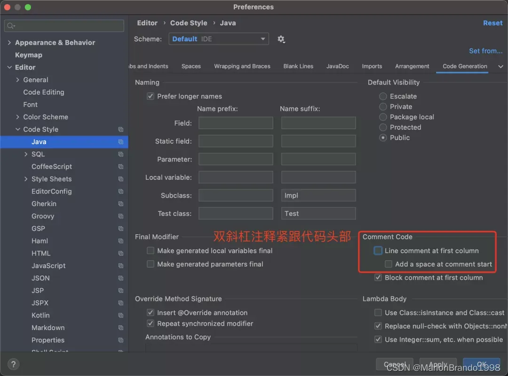The height and width of the screenshot is (376, 508).
Task: Disable Block comment at first column
Action: [x=378, y=277]
